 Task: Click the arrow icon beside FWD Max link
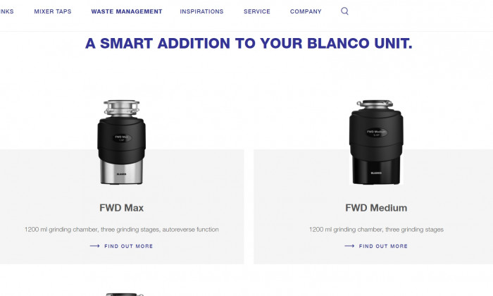coord(94,246)
